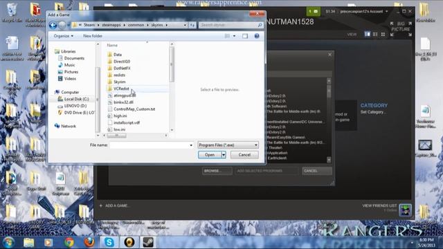Click Steam Big Picture mode button

[401, 29]
